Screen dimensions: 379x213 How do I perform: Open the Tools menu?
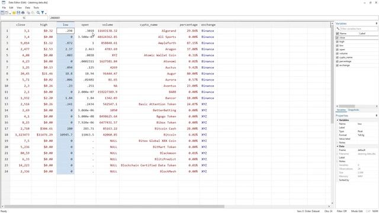click(36, 8)
